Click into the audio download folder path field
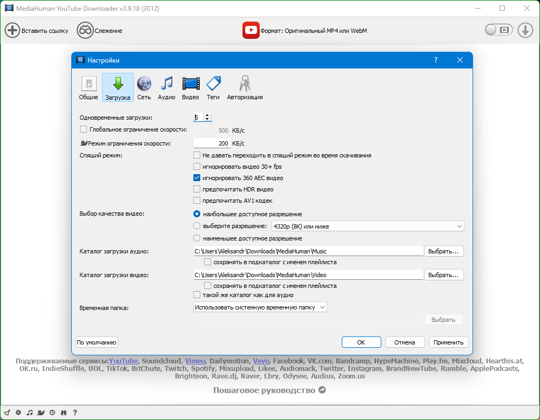 [x=308, y=251]
